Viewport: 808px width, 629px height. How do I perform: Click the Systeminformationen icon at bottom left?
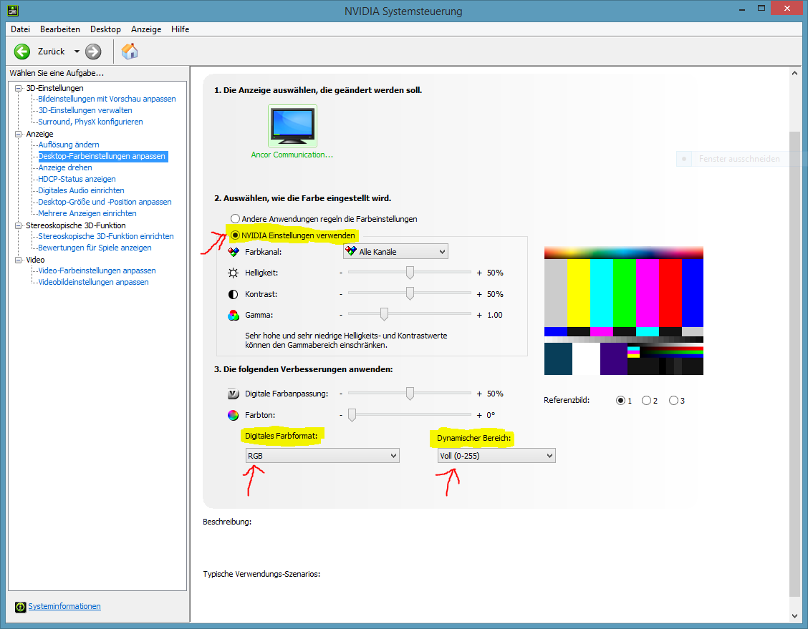pos(20,607)
